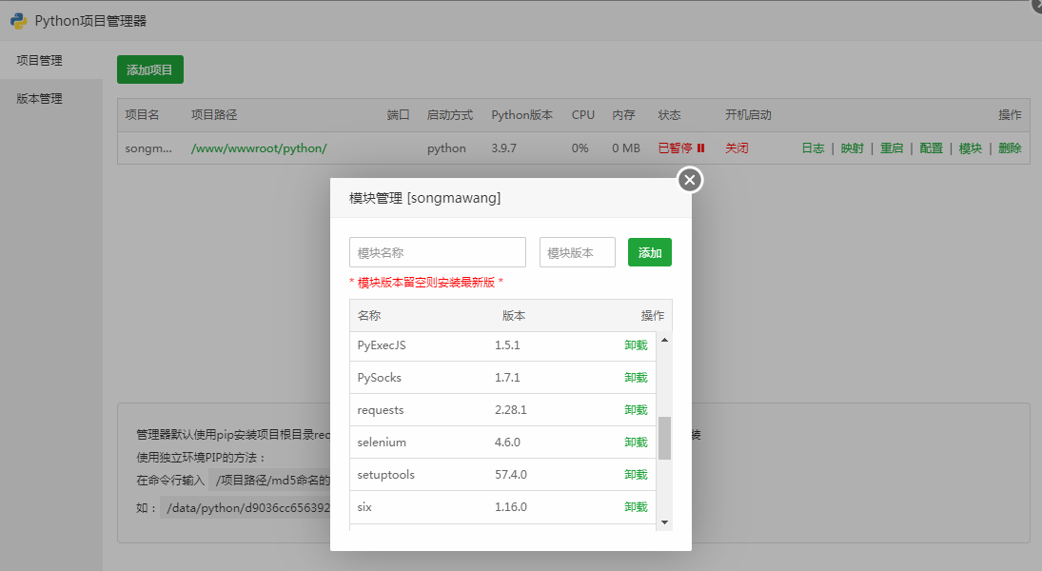Image resolution: width=1042 pixels, height=571 pixels.
Task: Open the 配置 link for the project
Action: 931,148
